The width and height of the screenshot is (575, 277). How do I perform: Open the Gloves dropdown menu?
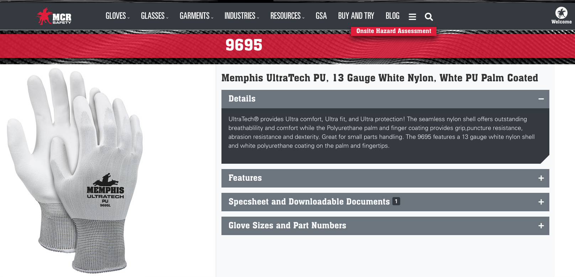117,16
